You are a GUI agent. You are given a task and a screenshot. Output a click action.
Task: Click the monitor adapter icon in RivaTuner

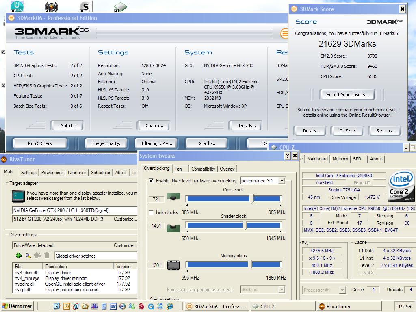pos(18,196)
